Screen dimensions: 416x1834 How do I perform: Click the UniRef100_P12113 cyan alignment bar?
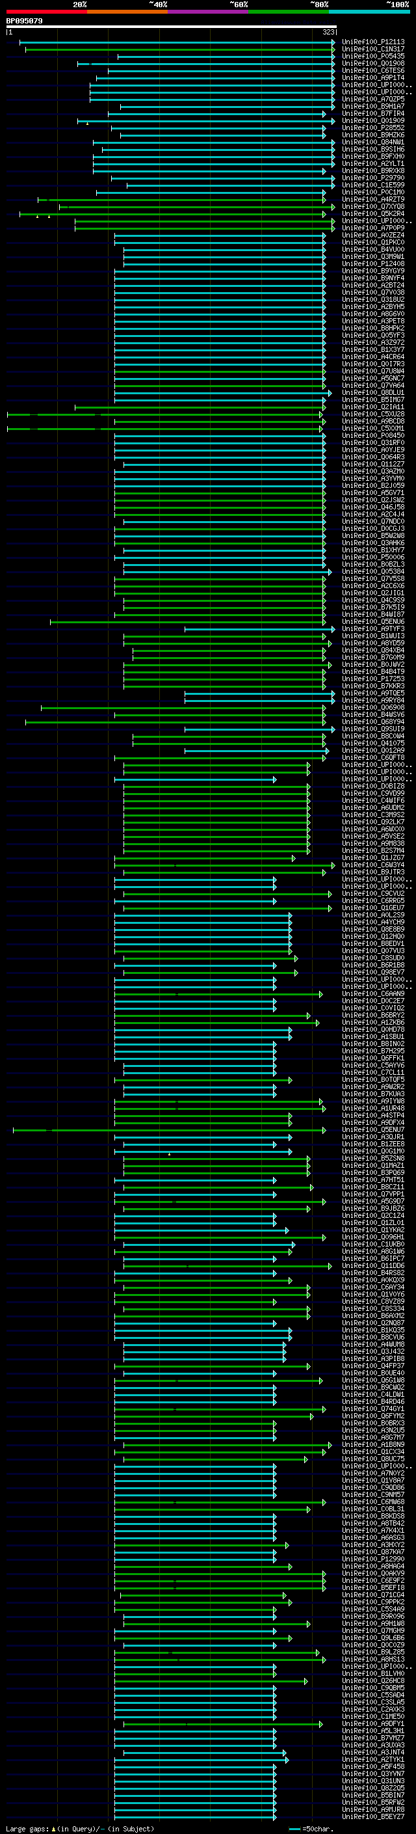(x=177, y=43)
